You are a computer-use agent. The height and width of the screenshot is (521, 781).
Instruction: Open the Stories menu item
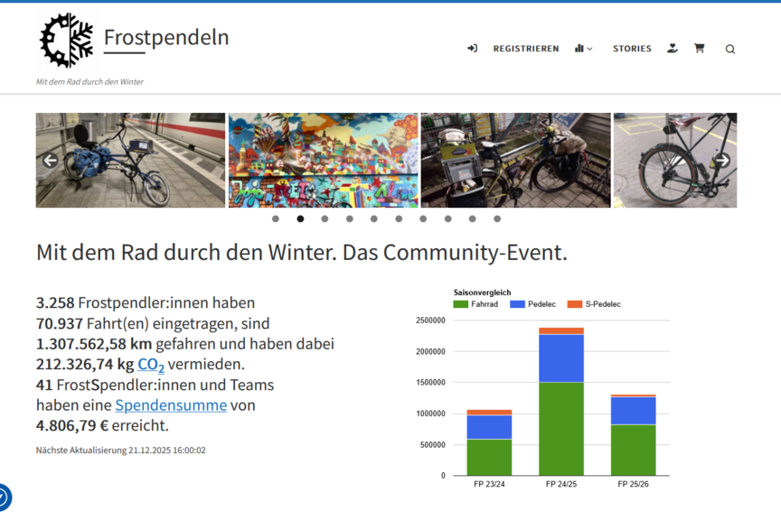click(x=632, y=49)
